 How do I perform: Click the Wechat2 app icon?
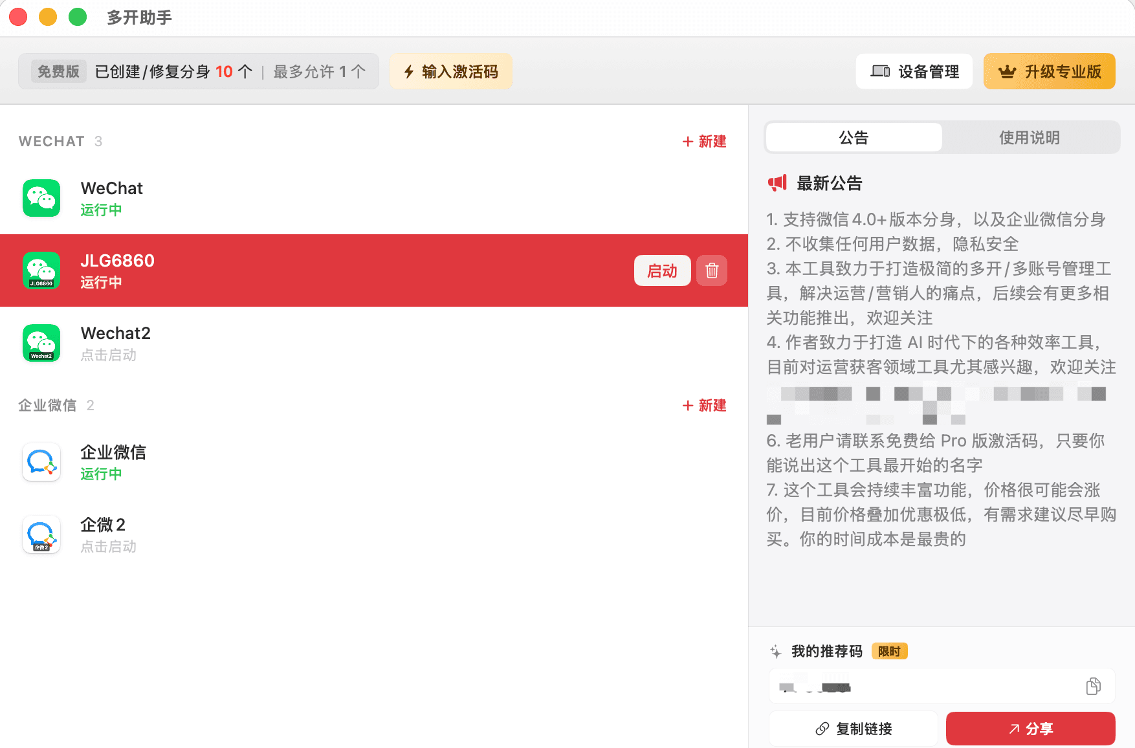point(41,343)
